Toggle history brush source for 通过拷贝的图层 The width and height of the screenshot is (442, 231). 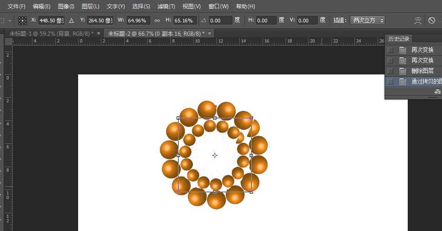point(390,82)
